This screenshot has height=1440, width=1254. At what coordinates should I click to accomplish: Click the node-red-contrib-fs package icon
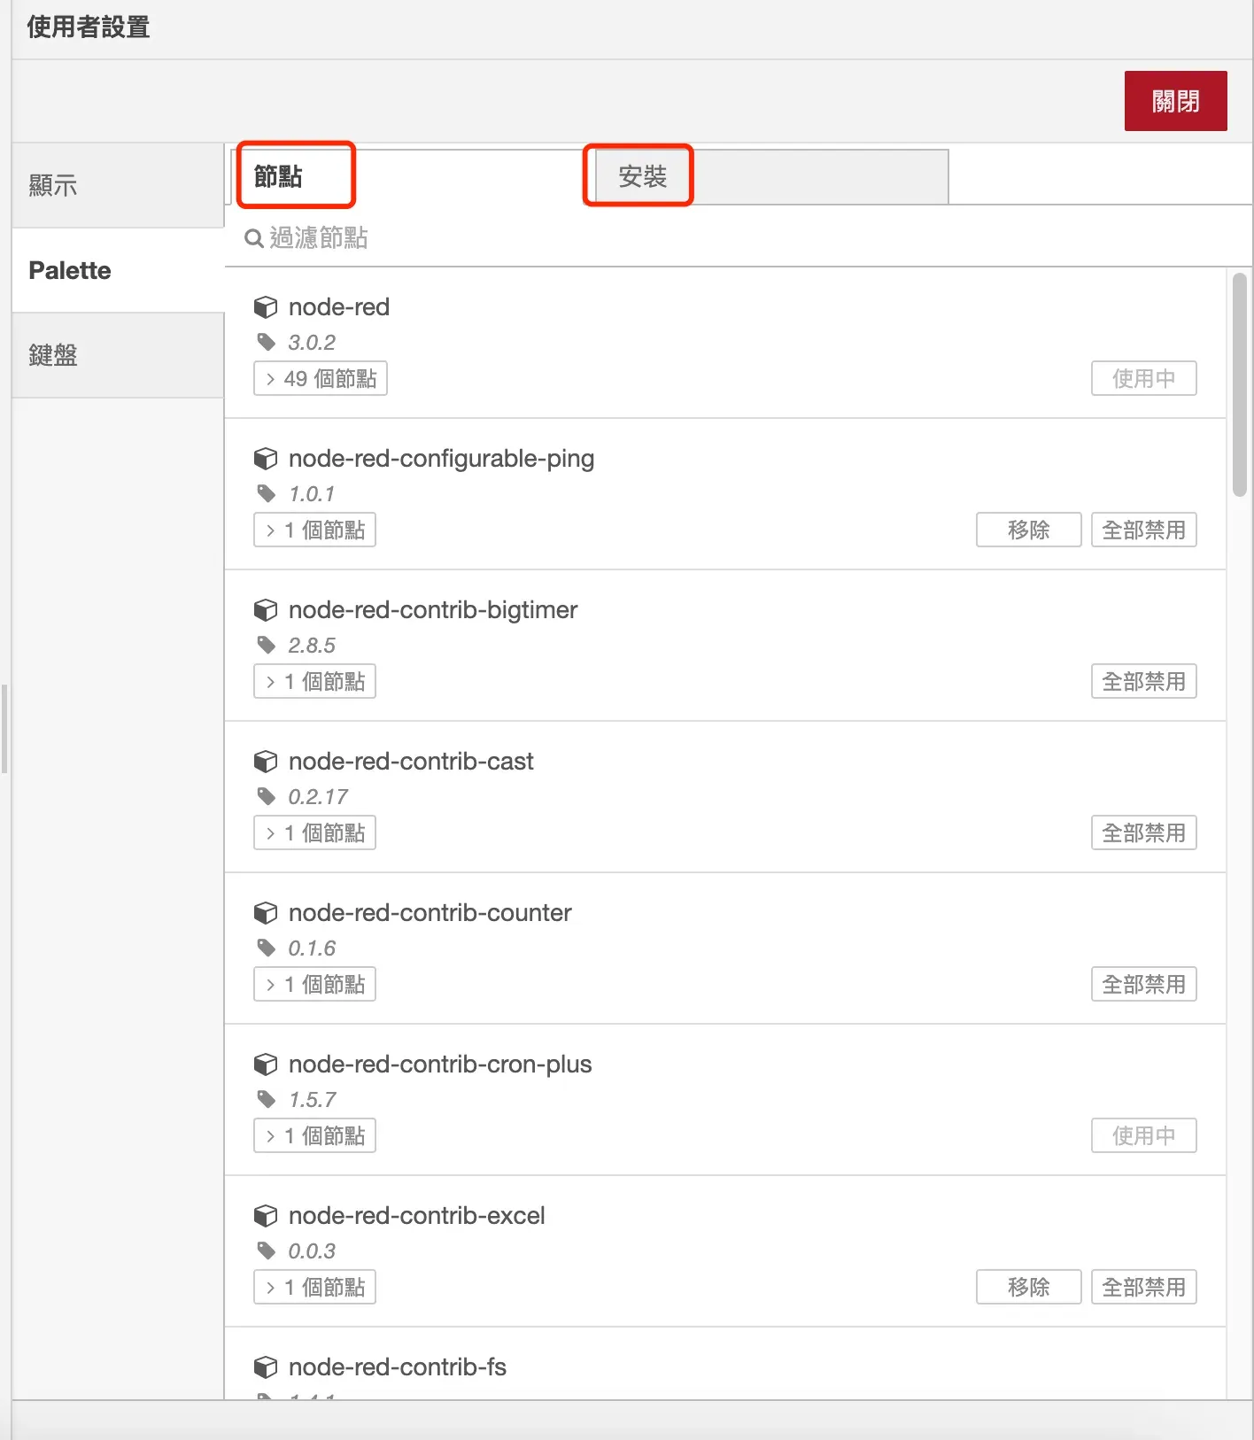[266, 1367]
